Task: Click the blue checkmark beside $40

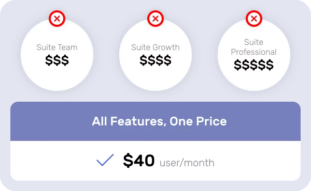Action: (105, 160)
